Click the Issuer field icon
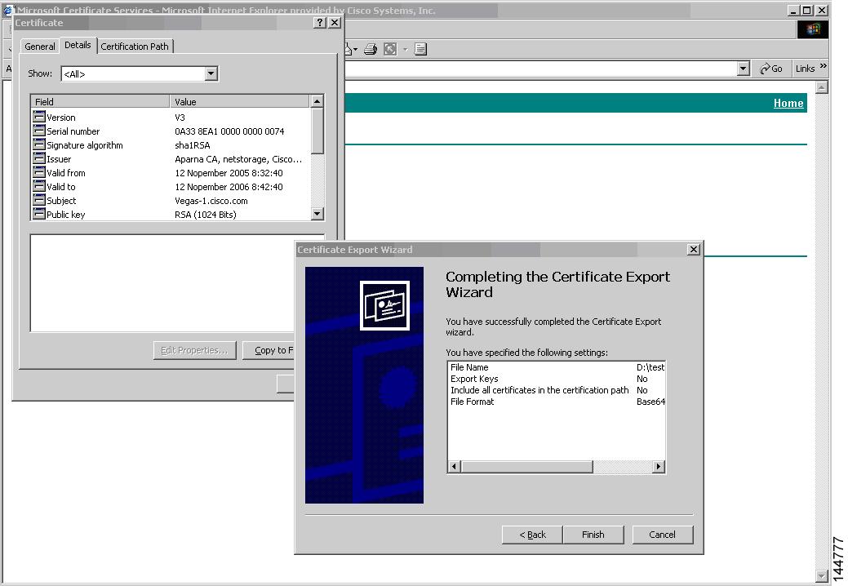 (x=39, y=158)
